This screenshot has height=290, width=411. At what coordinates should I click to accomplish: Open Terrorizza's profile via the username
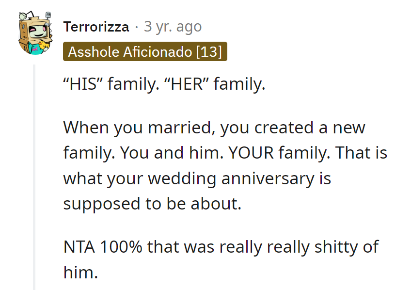(x=96, y=27)
